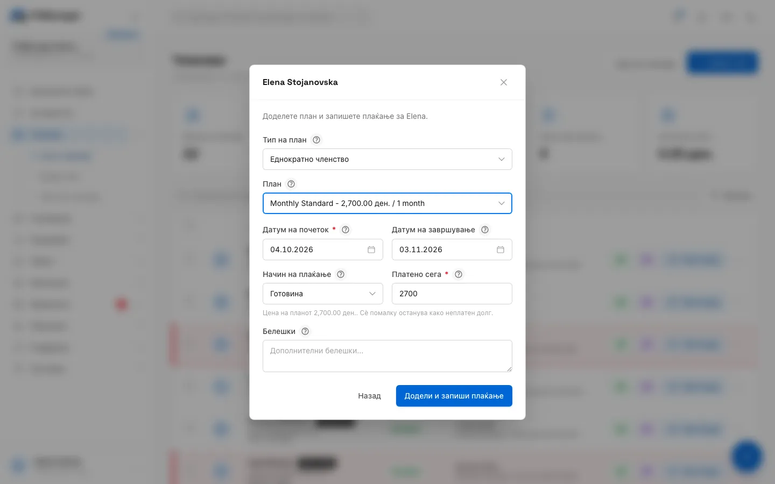Click the text "Доделете план и запишете плаќање за Elena."
The width and height of the screenshot is (775, 484).
coord(345,116)
